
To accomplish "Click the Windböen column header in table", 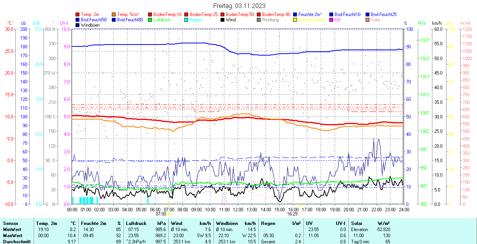I will pos(227,223).
